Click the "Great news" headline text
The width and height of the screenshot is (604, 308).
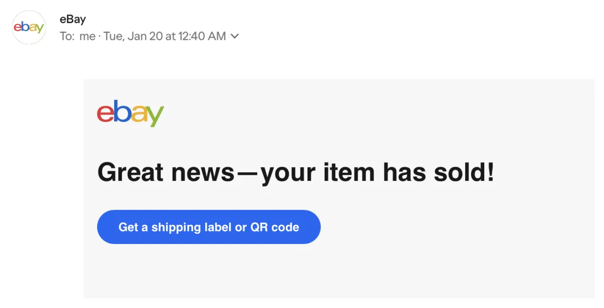click(x=165, y=172)
